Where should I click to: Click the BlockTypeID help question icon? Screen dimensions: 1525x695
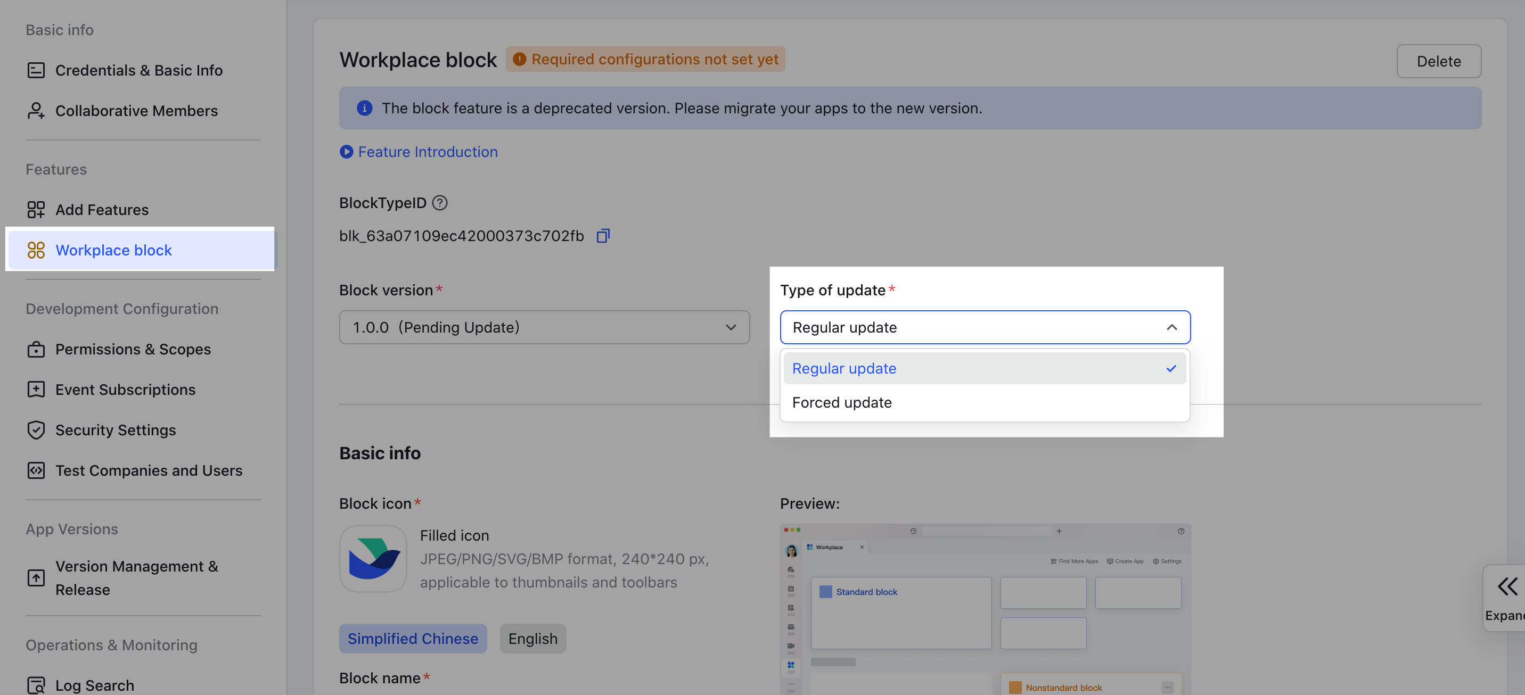pos(439,203)
